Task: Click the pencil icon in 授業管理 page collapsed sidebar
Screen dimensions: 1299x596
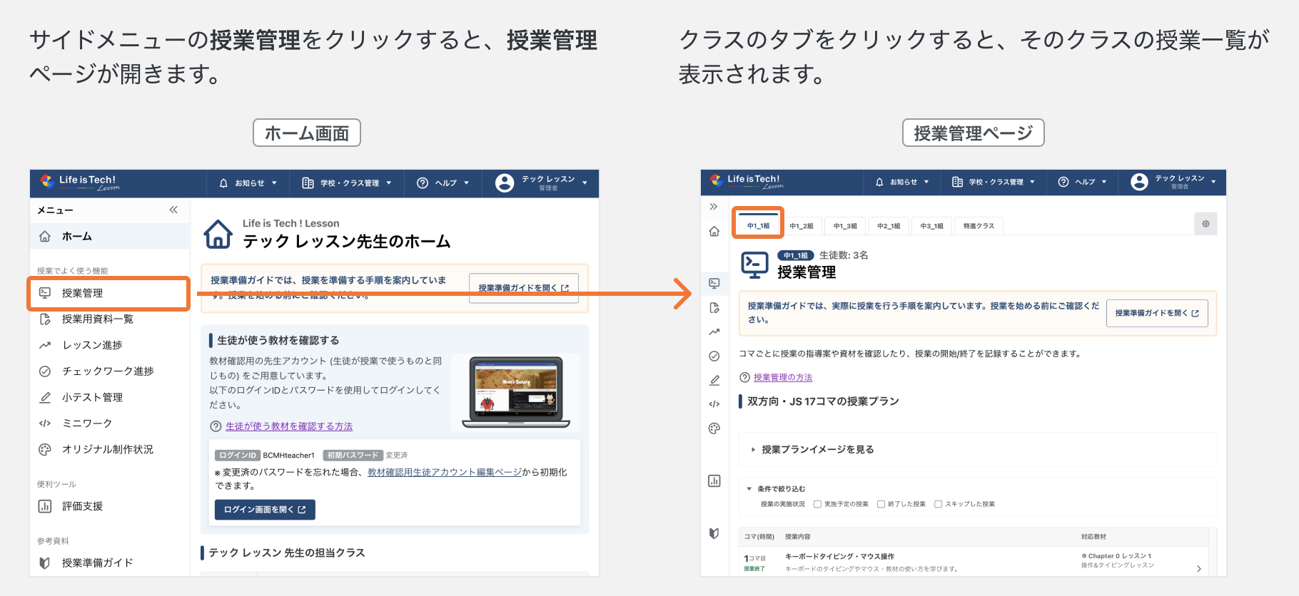Action: (714, 380)
